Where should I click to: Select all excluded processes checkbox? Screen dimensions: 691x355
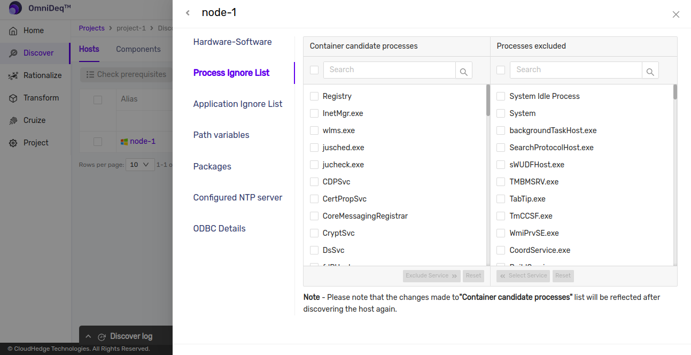click(x=501, y=70)
